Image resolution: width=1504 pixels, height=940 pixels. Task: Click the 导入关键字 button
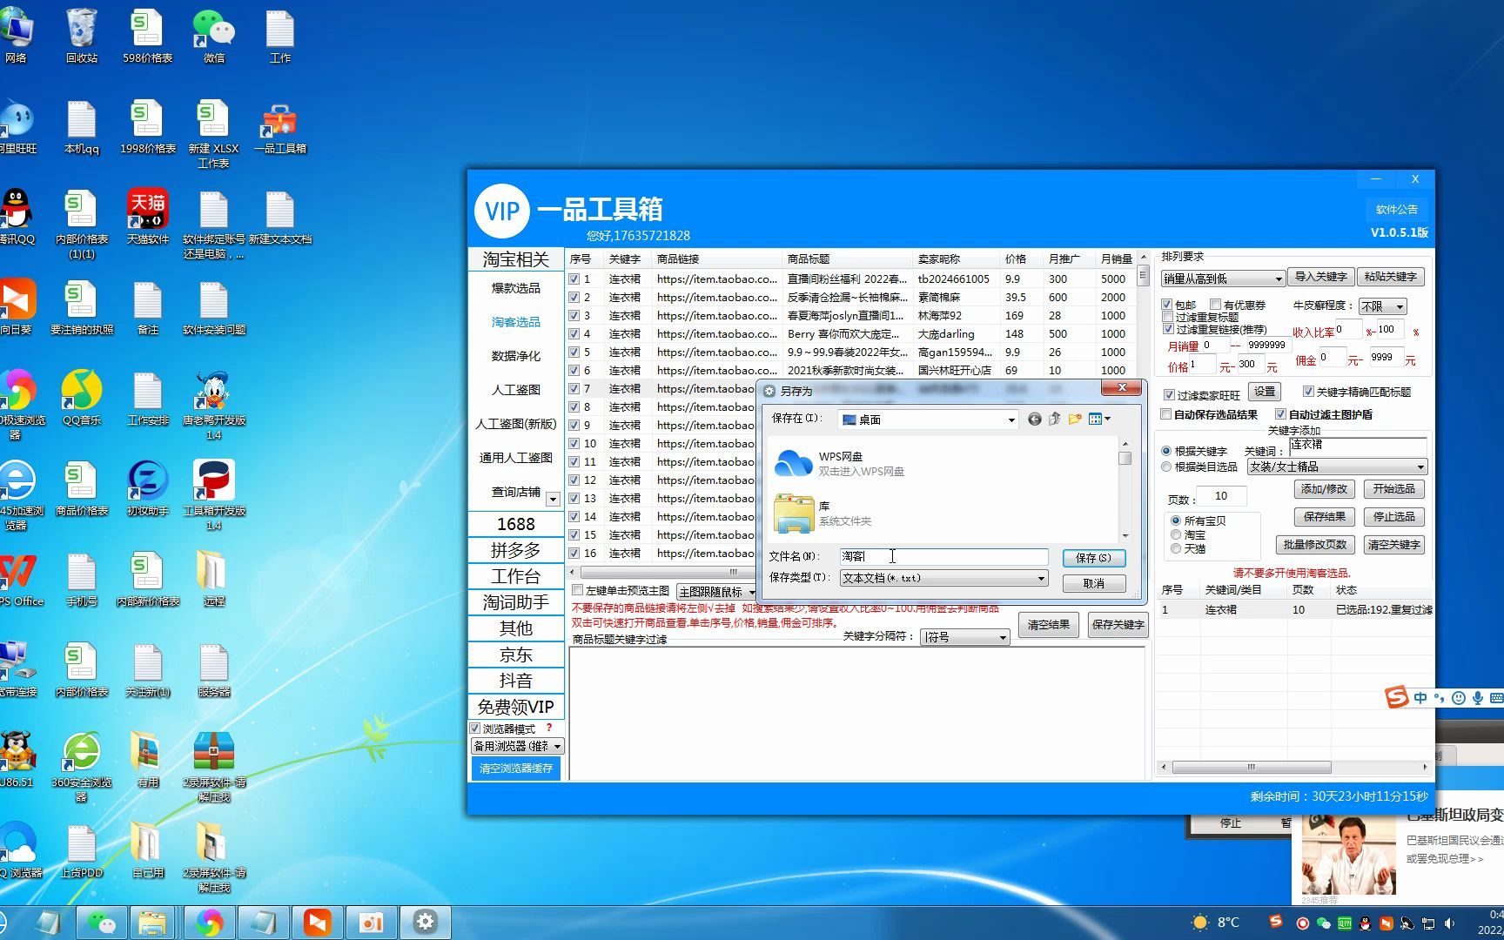tap(1320, 277)
